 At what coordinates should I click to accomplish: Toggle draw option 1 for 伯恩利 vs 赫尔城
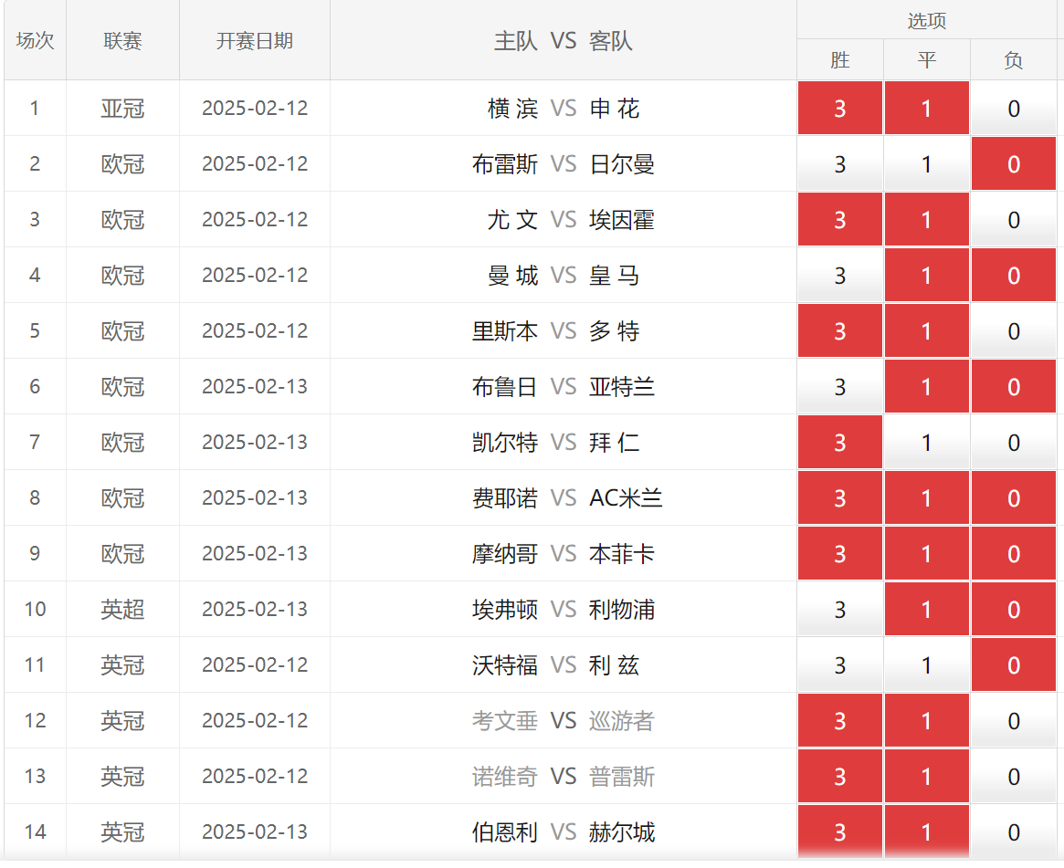[927, 831]
